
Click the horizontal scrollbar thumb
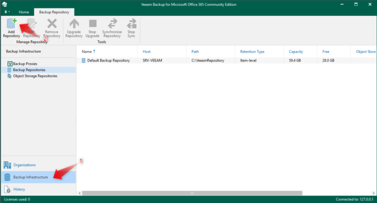(x=192, y=193)
